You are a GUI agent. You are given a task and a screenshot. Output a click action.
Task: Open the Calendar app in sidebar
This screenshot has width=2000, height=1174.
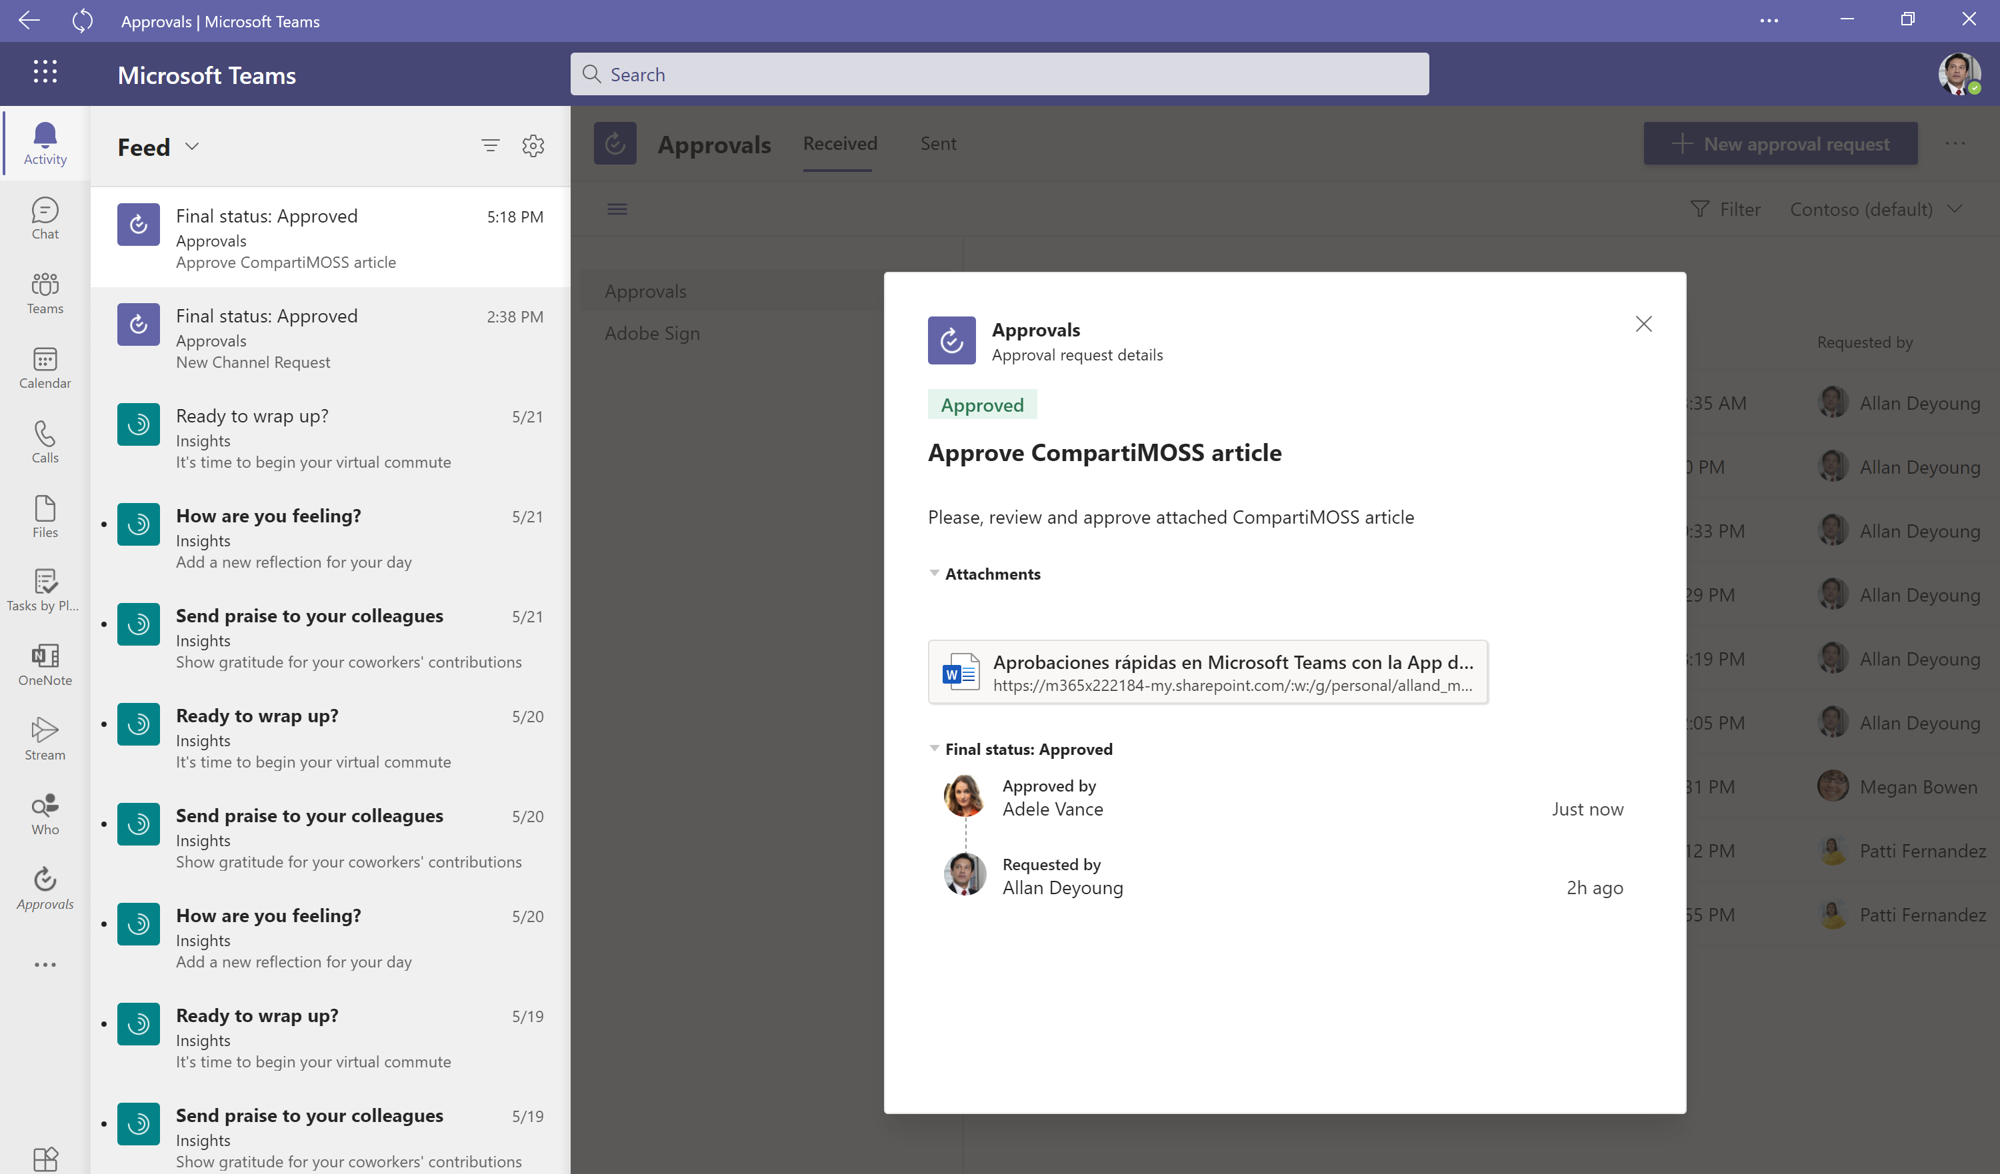point(45,367)
